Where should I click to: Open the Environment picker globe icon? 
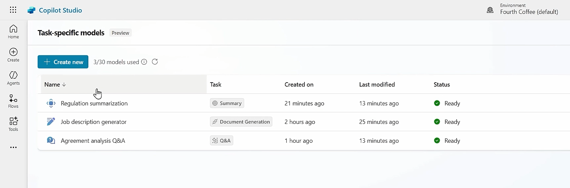[490, 10]
